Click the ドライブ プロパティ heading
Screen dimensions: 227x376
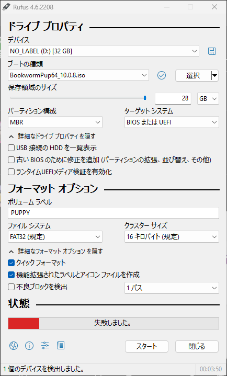(46, 26)
